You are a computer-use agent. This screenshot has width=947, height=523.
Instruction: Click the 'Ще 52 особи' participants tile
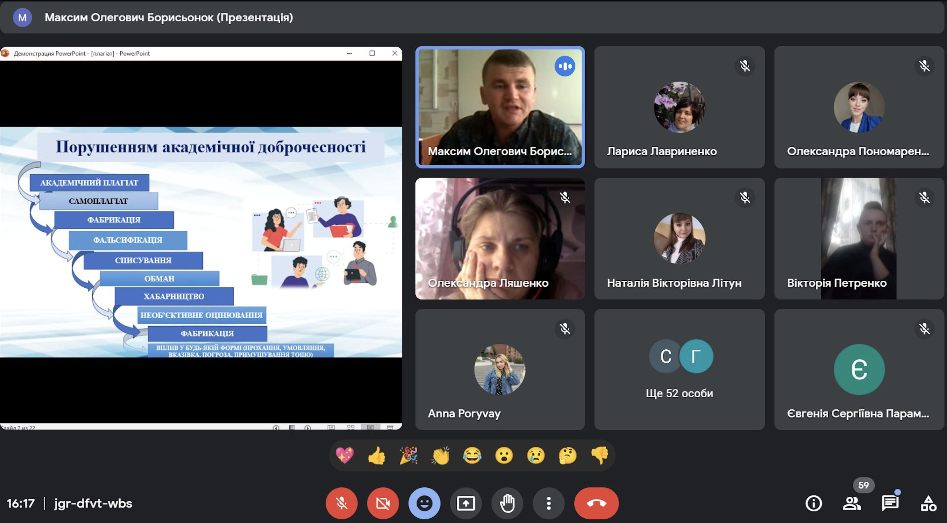(x=679, y=369)
